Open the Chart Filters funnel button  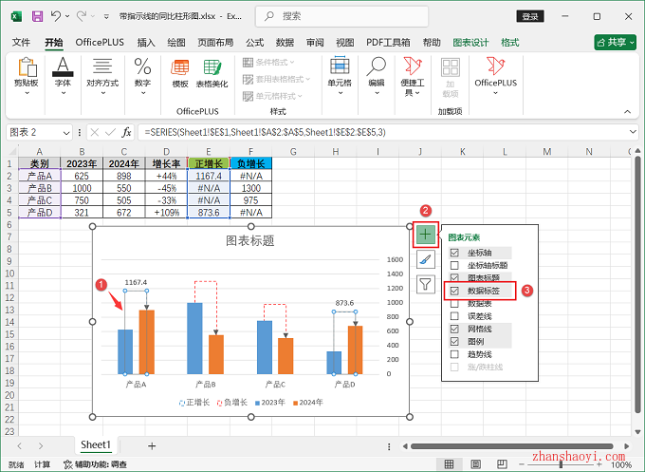click(427, 283)
